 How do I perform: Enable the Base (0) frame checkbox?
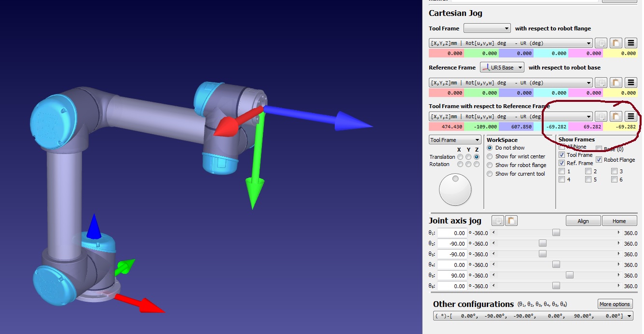tap(599, 149)
